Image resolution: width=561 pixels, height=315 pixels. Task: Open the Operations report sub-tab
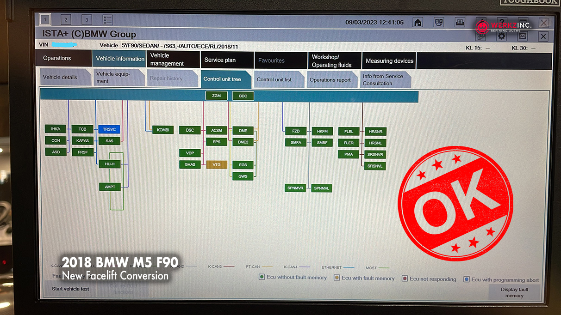click(x=332, y=80)
